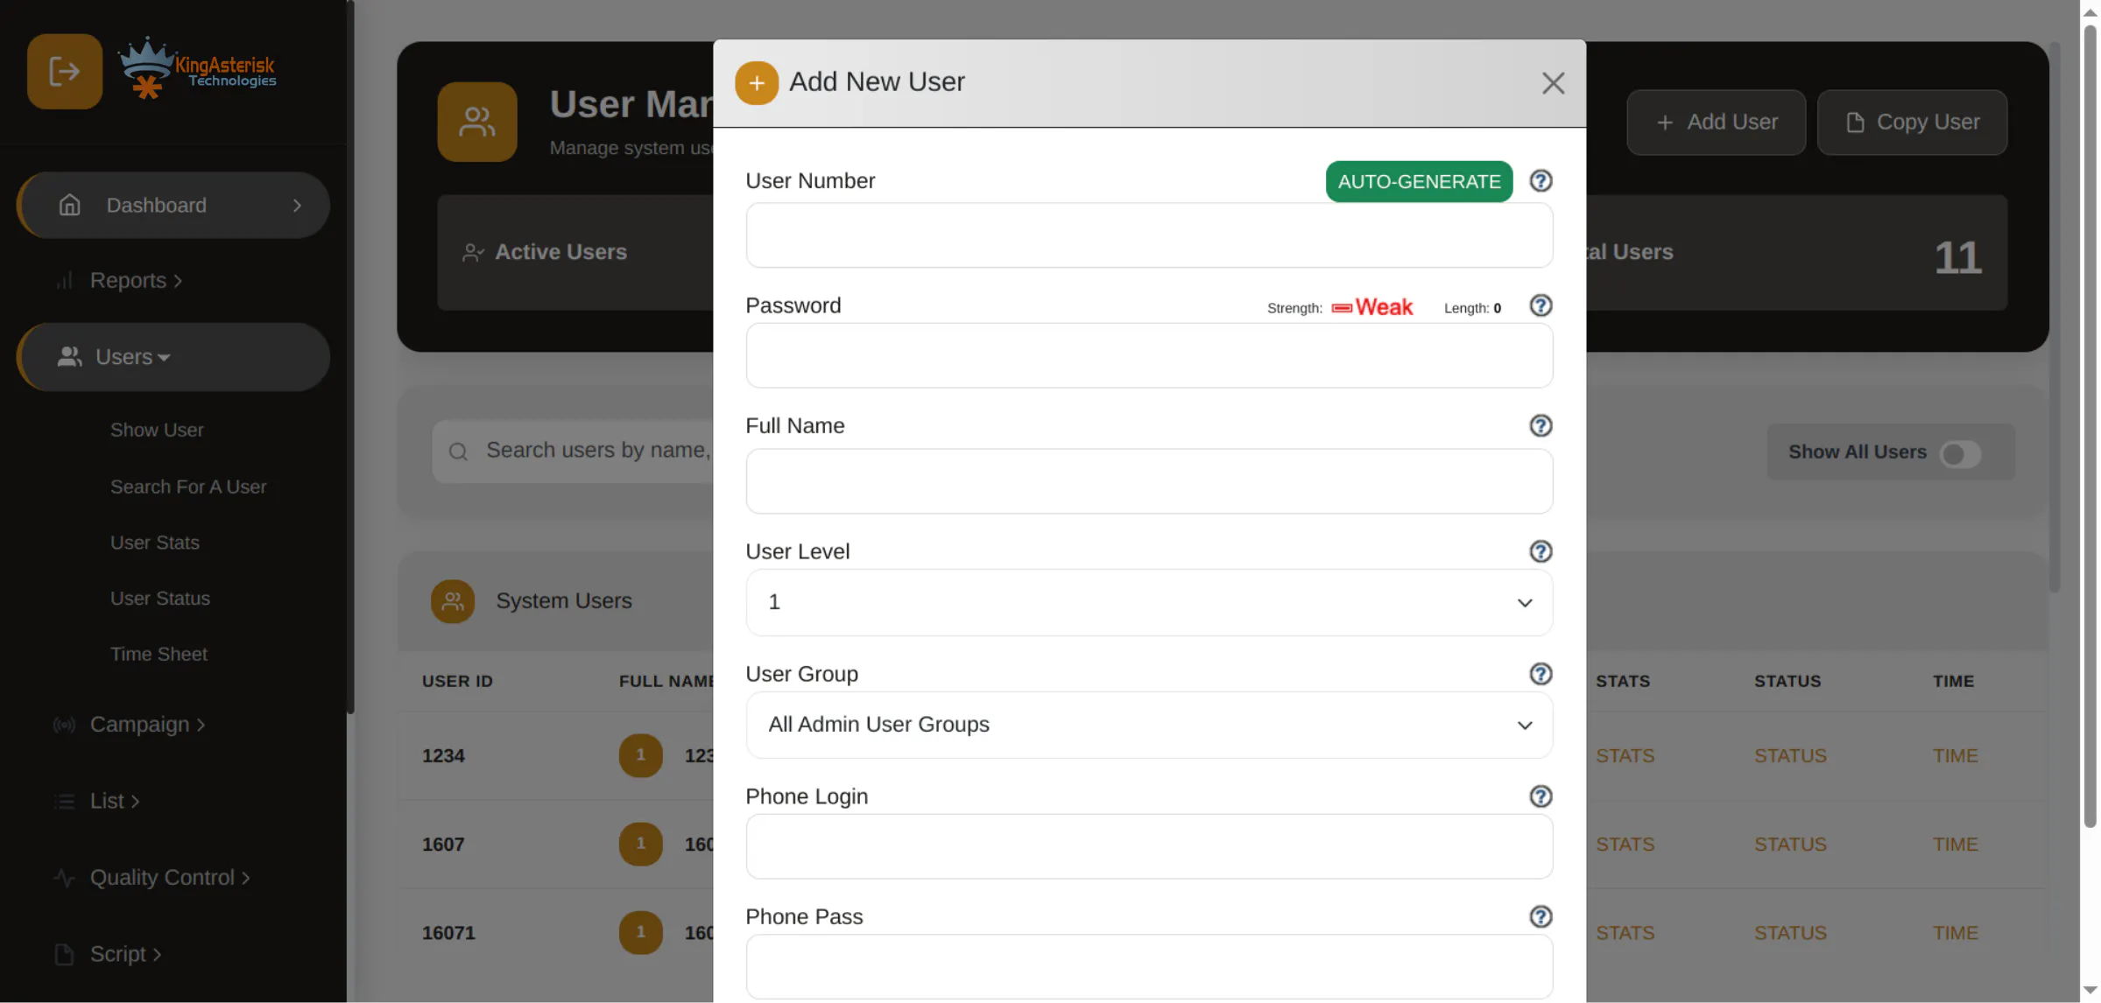Click the Password input field
This screenshot has width=2101, height=1003.
pos(1149,355)
